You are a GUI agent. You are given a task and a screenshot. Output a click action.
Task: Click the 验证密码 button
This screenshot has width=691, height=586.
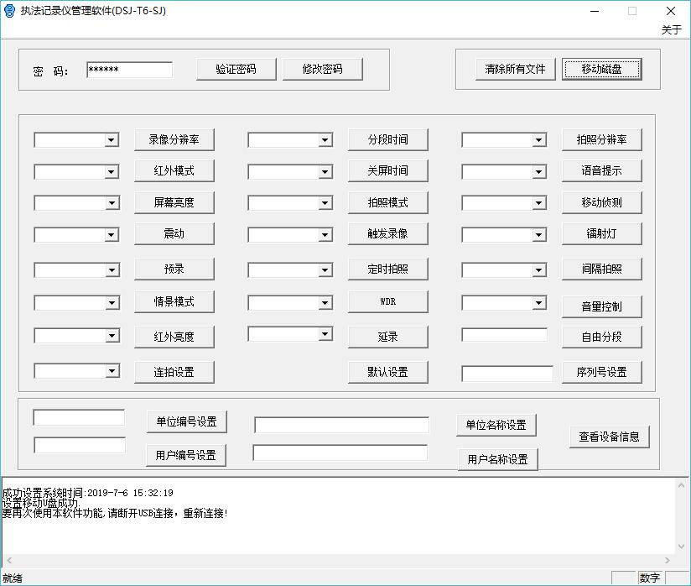tap(236, 69)
